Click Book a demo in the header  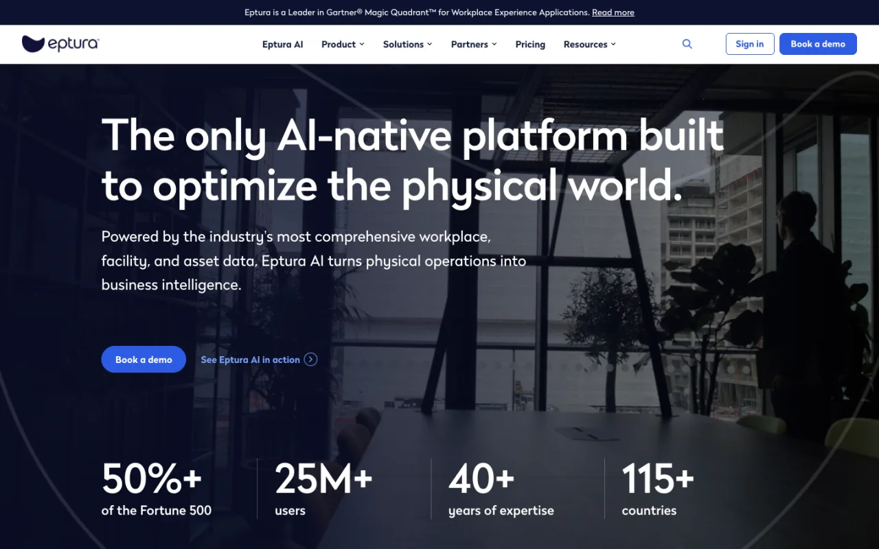(818, 44)
